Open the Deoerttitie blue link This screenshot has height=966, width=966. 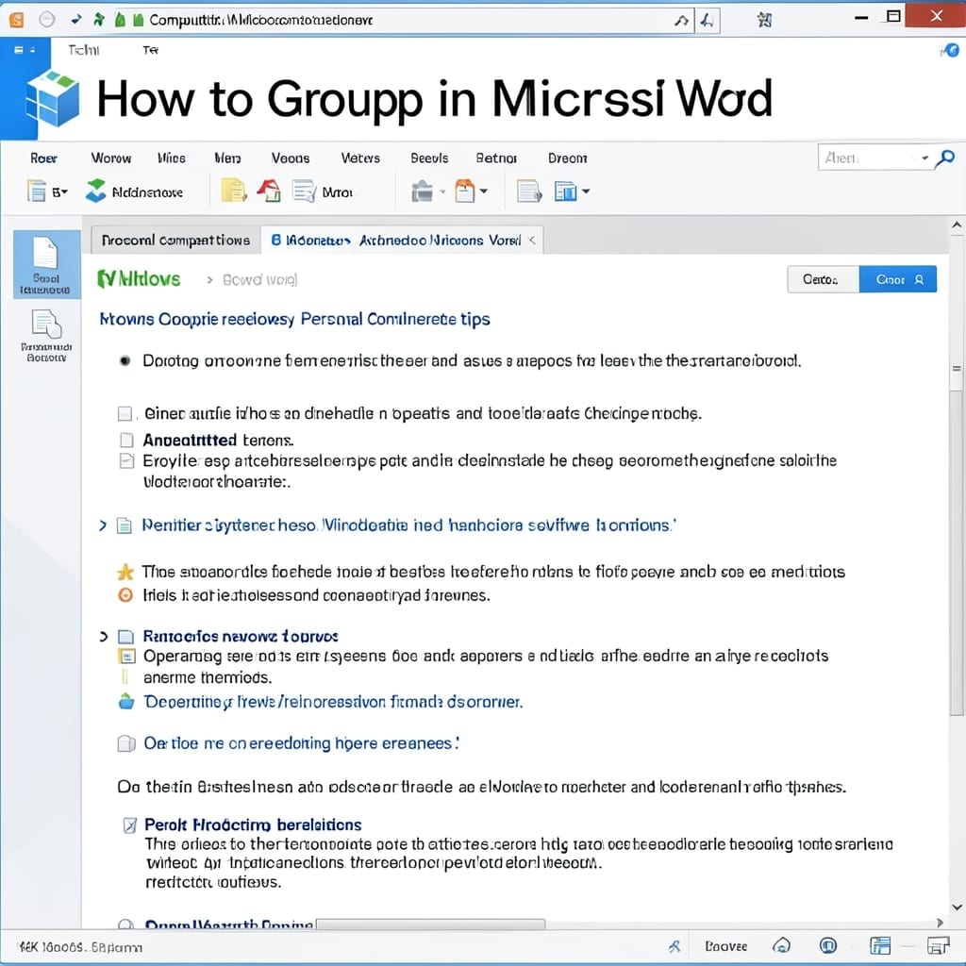click(x=333, y=702)
